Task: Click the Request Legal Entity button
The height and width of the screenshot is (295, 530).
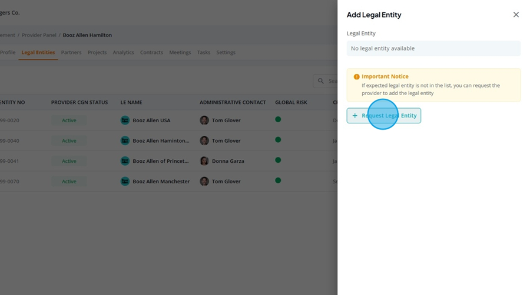Action: pyautogui.click(x=383, y=116)
